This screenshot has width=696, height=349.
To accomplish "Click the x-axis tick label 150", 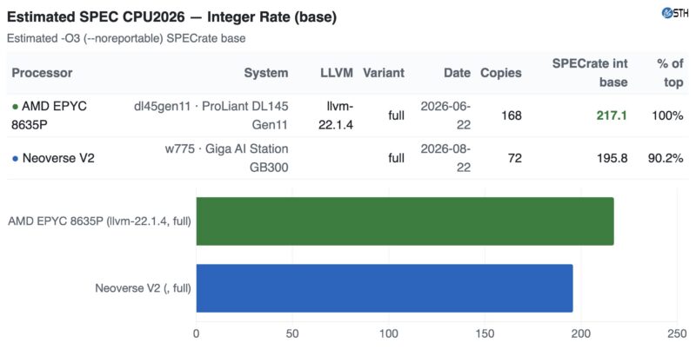I will point(485,333).
